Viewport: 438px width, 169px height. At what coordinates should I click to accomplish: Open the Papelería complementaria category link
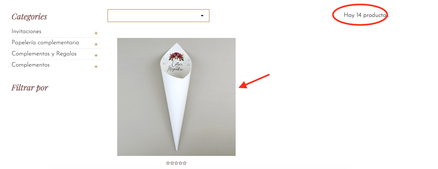click(45, 43)
